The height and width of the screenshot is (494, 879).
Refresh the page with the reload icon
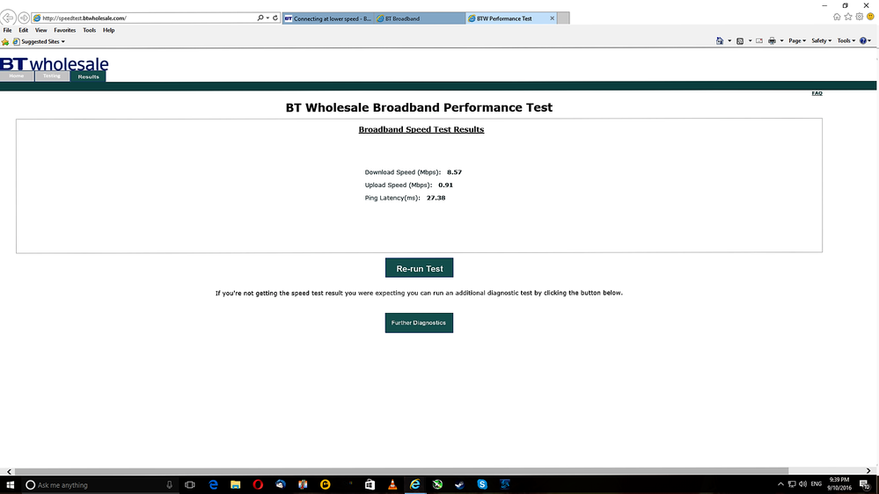pos(275,18)
